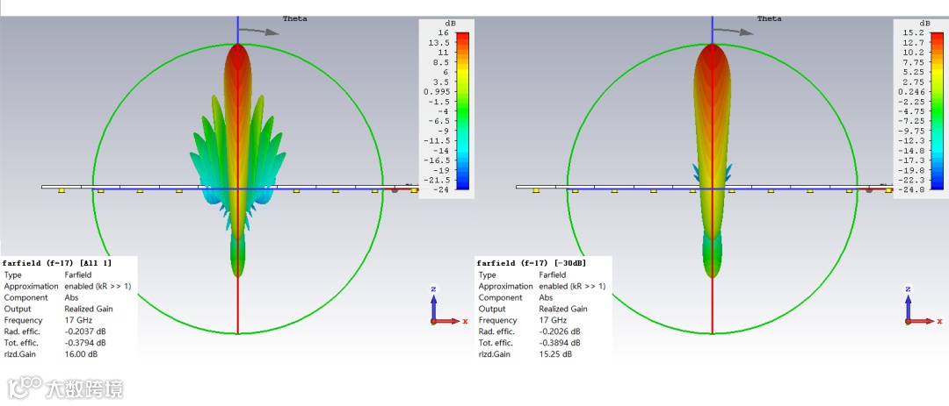Select the "16.00 dB" rlzd.Gain value
This screenshot has height=406, width=949.
pos(81,354)
